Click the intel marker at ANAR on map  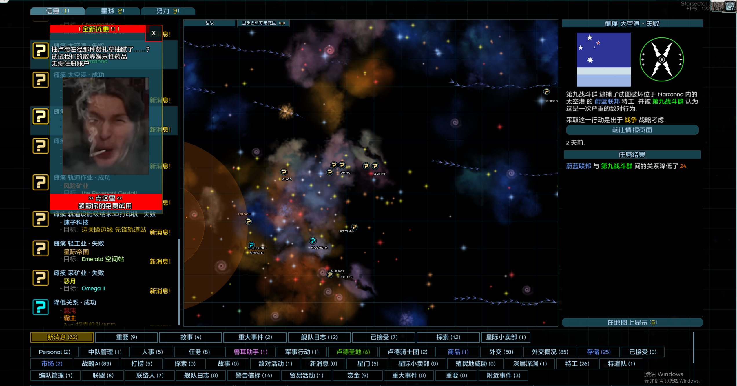(284, 172)
